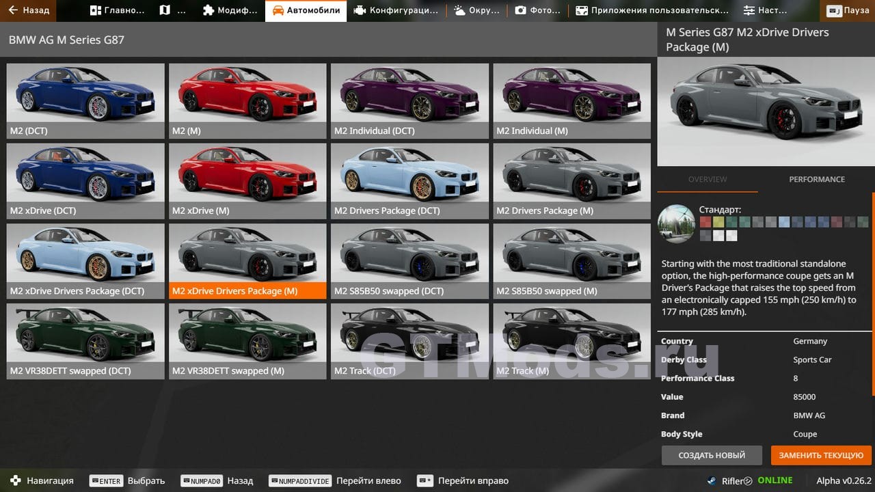Choose the red paint swatch
The width and height of the screenshot is (875, 492).
tap(705, 222)
